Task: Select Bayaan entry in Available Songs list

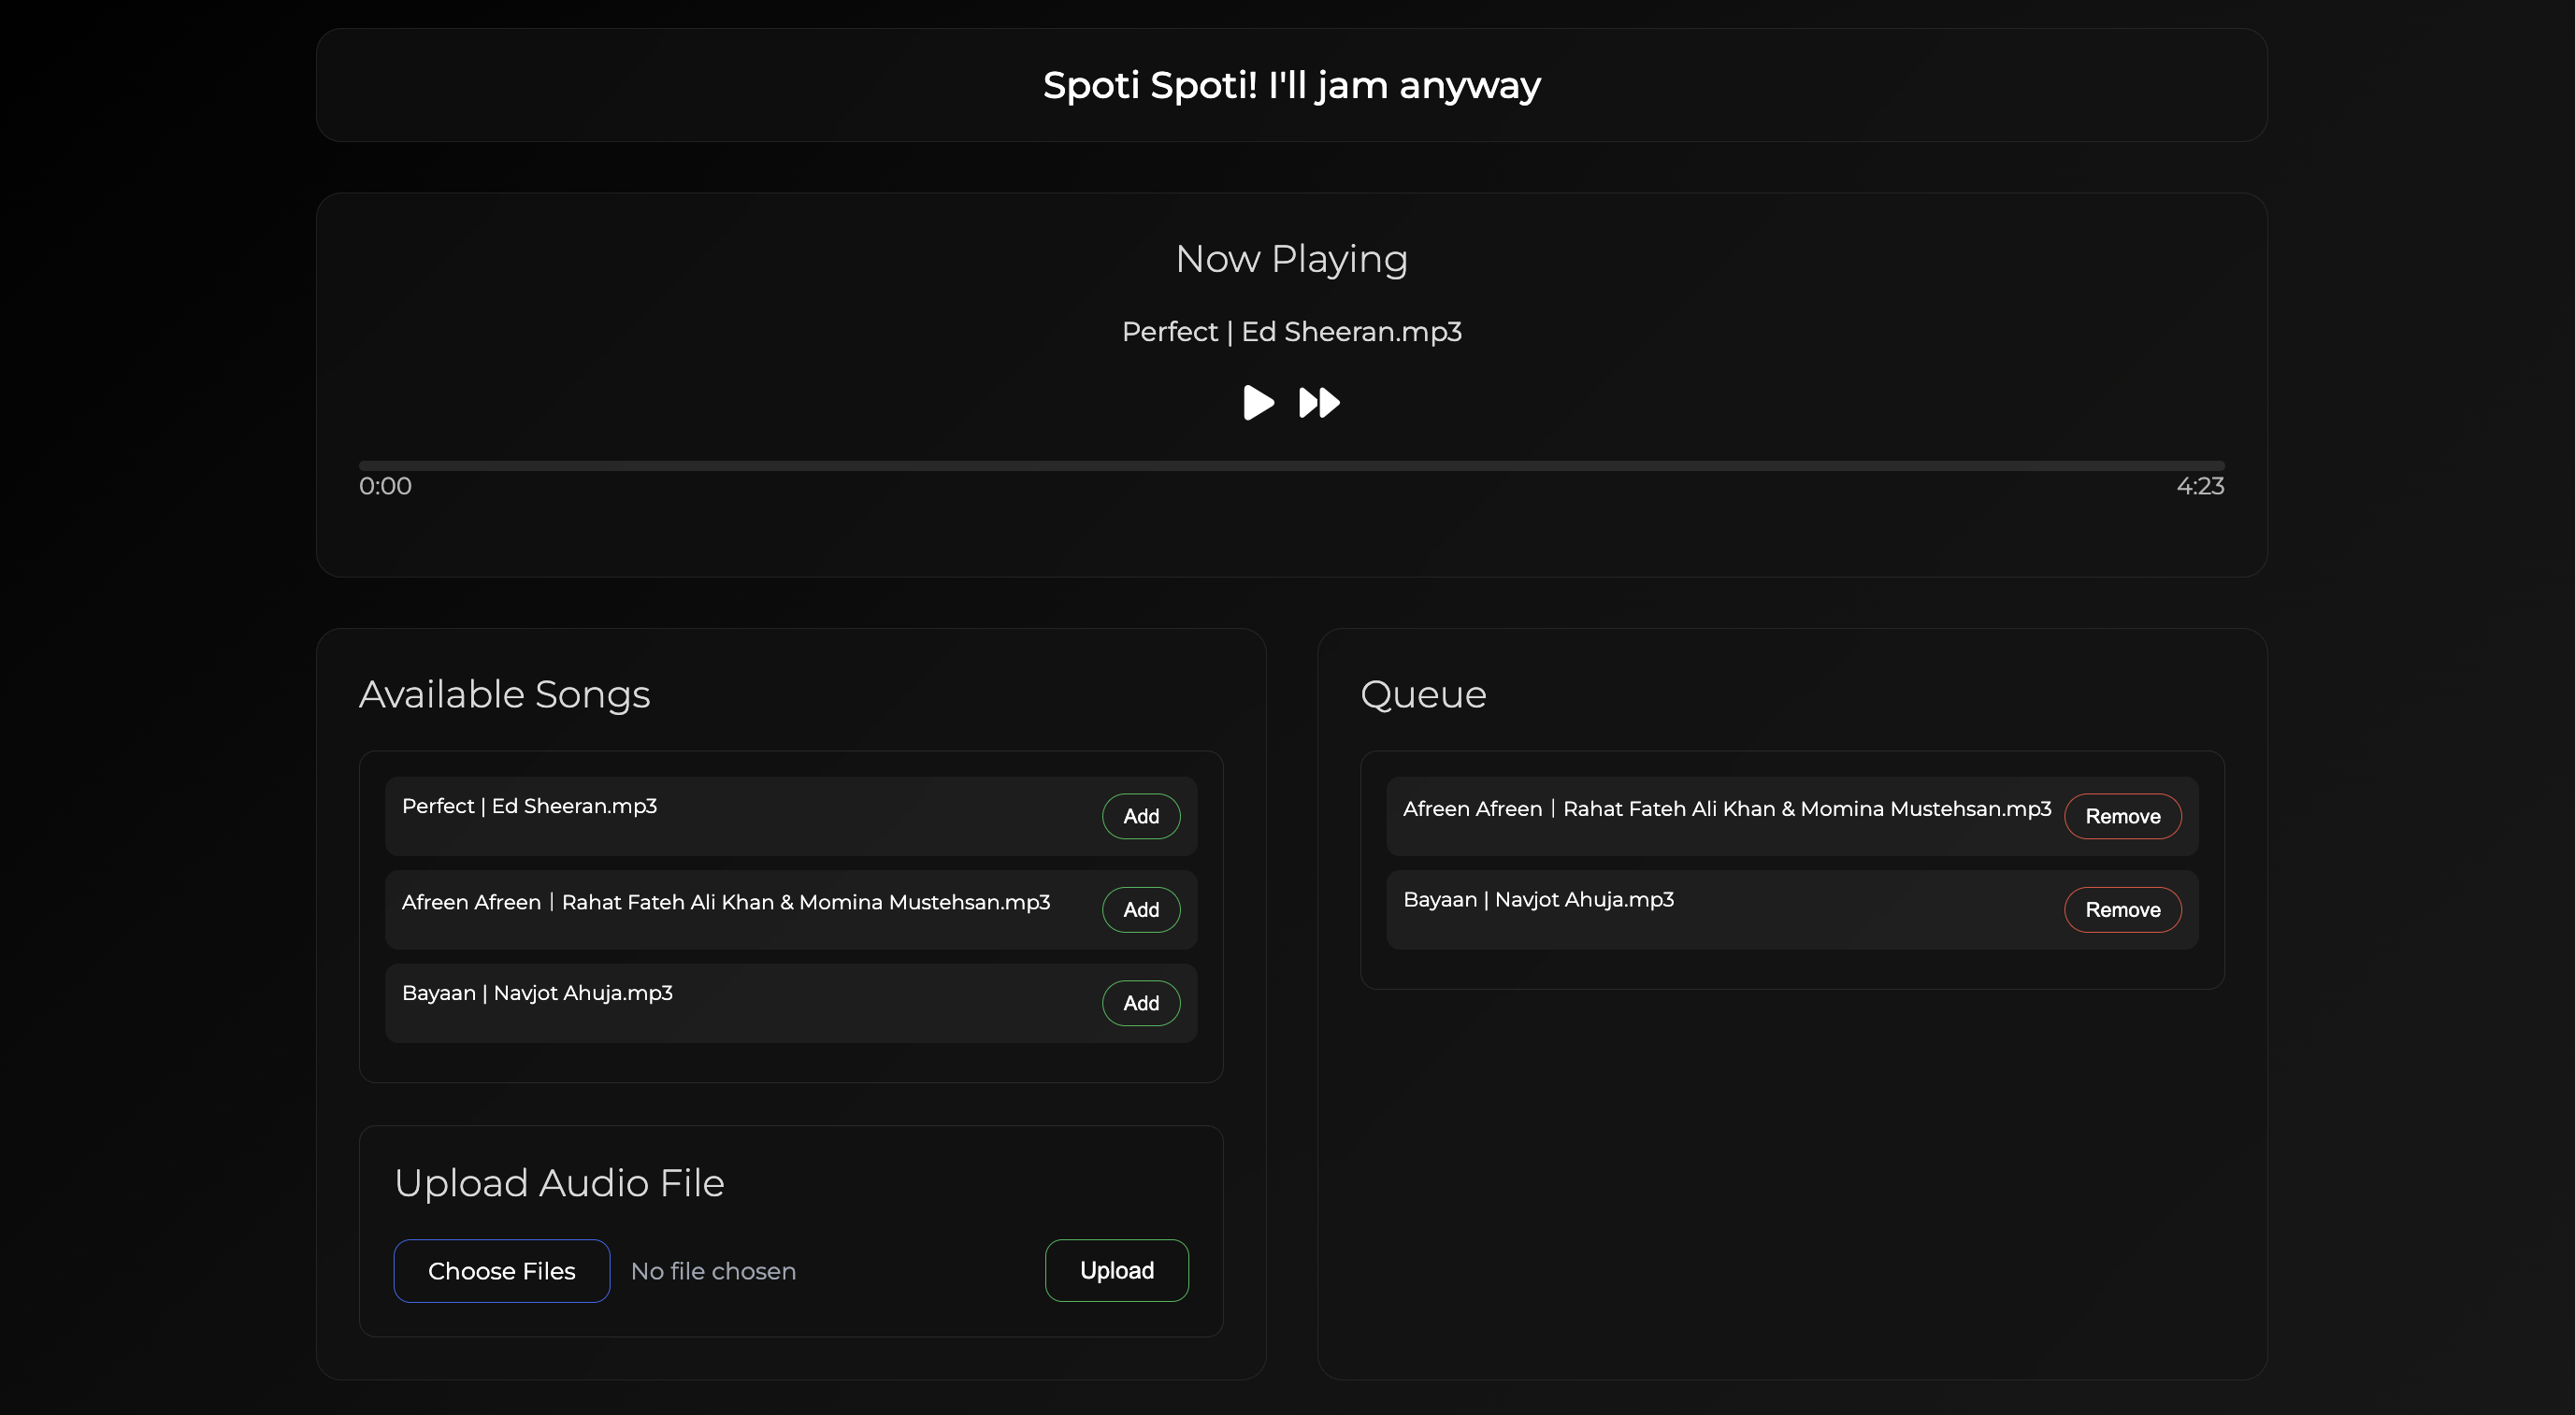Action: pyautogui.click(x=537, y=993)
